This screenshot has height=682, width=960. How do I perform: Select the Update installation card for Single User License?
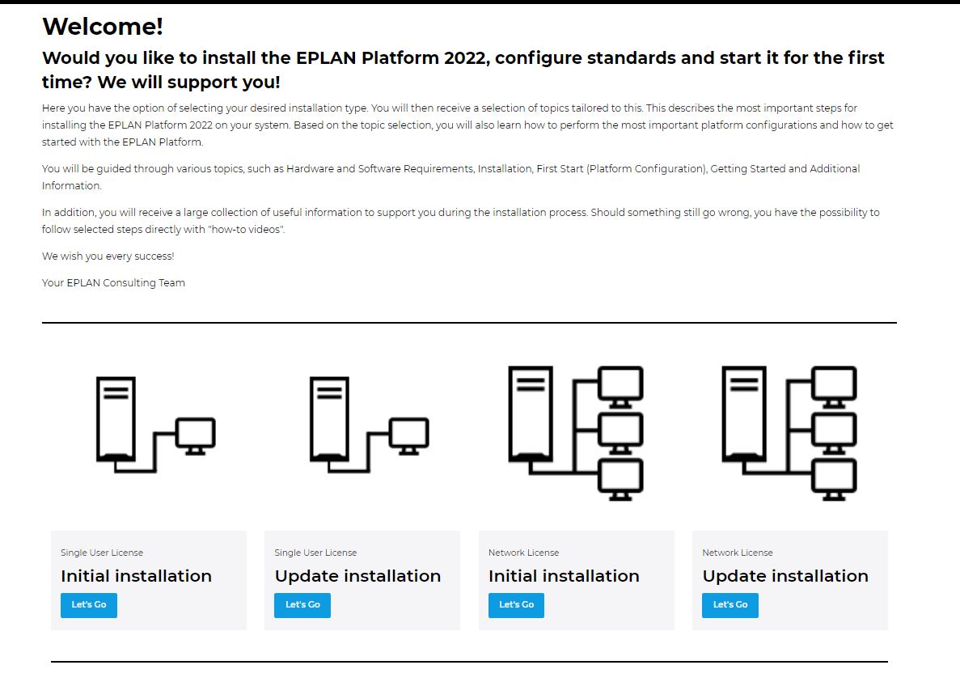[362, 580]
